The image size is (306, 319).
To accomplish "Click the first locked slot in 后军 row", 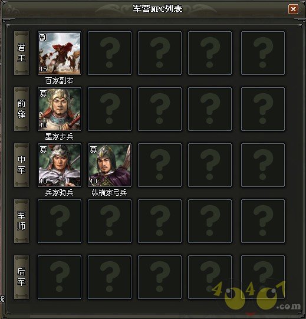I will (60, 277).
